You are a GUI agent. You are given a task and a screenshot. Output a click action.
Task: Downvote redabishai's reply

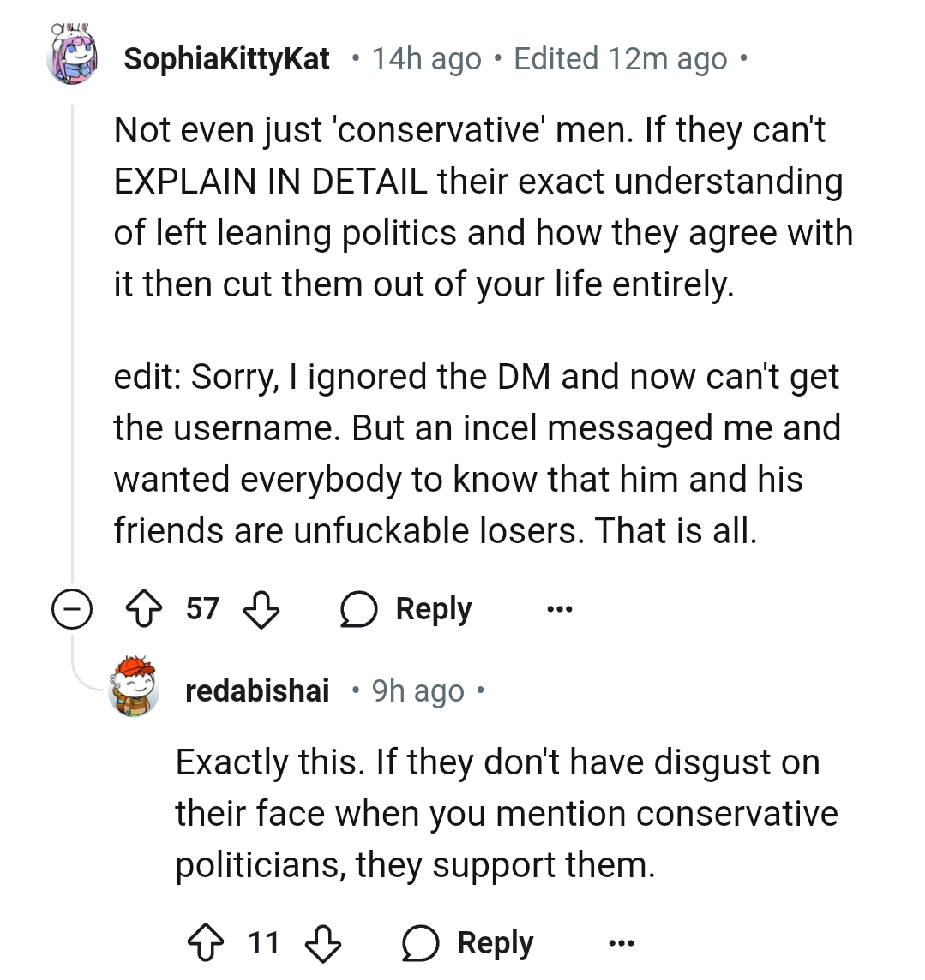coord(324,943)
